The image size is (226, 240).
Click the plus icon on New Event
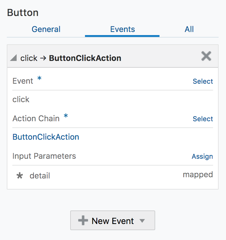point(83,221)
